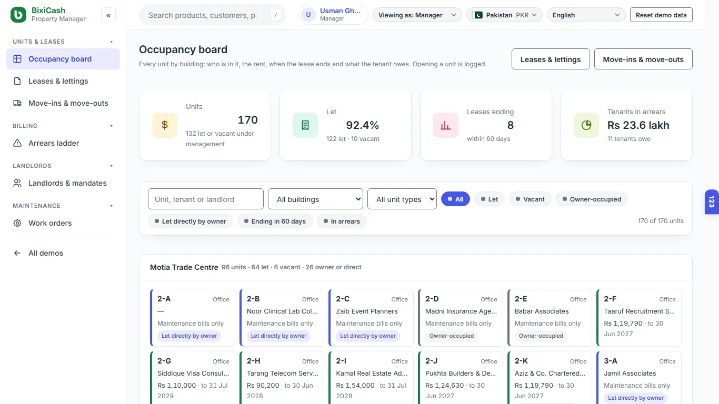
Task: Click the Reset demo data button
Action: coord(661,15)
